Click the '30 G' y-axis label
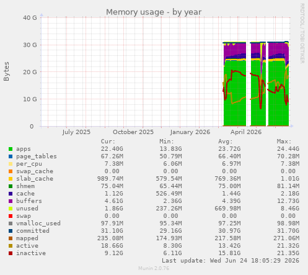 pos(30,45)
